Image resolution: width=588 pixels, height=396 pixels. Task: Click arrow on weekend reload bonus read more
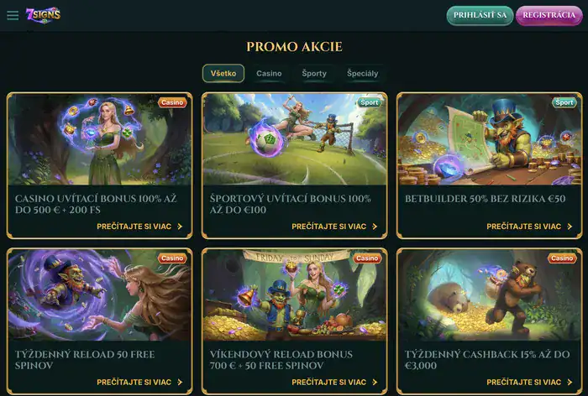tap(375, 382)
